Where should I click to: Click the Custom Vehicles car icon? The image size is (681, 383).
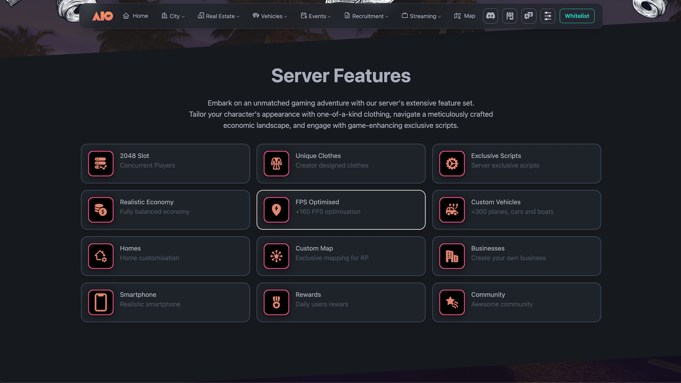452,210
